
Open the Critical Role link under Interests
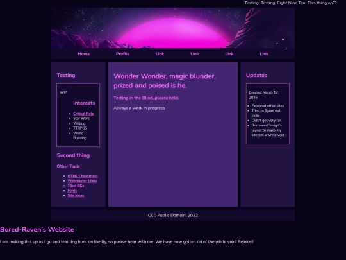pos(83,114)
